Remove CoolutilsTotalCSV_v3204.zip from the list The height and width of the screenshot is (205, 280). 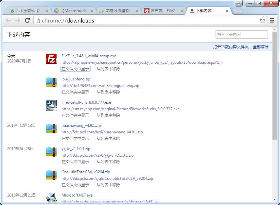pyautogui.click(x=108, y=185)
